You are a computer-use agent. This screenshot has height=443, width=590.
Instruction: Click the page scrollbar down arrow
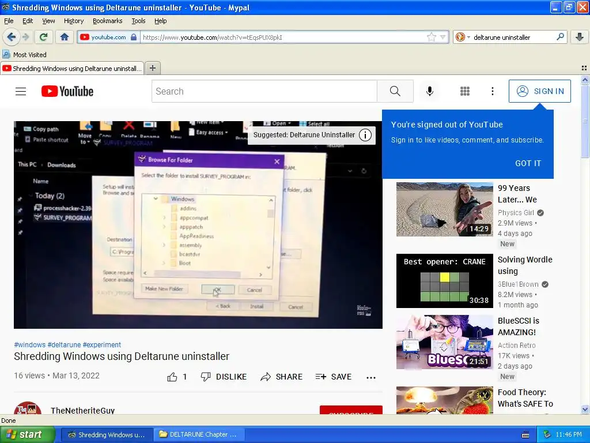point(585,410)
